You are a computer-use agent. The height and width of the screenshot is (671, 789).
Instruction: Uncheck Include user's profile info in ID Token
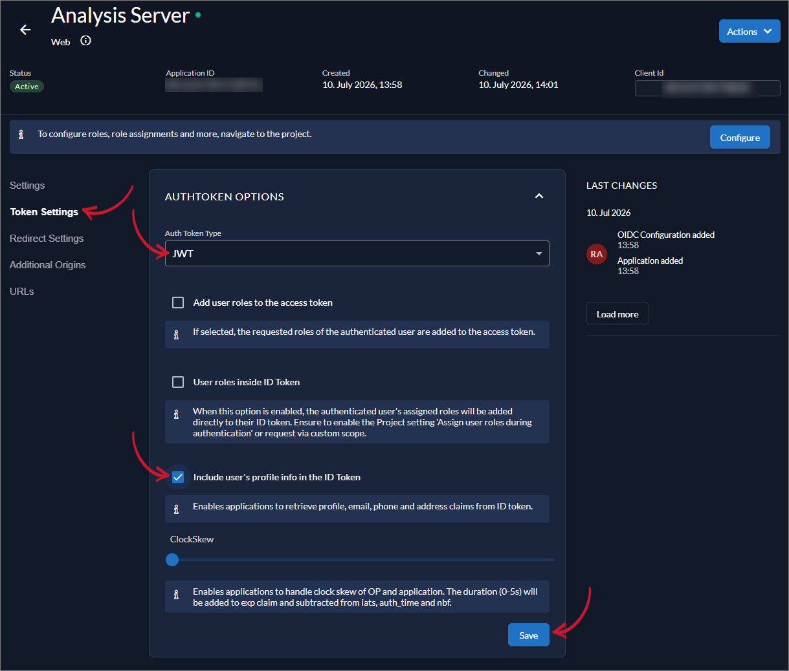click(178, 477)
